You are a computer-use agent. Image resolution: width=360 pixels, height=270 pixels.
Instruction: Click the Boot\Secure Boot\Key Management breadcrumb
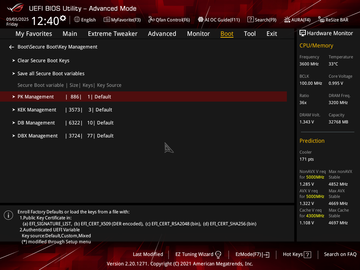coord(57,47)
